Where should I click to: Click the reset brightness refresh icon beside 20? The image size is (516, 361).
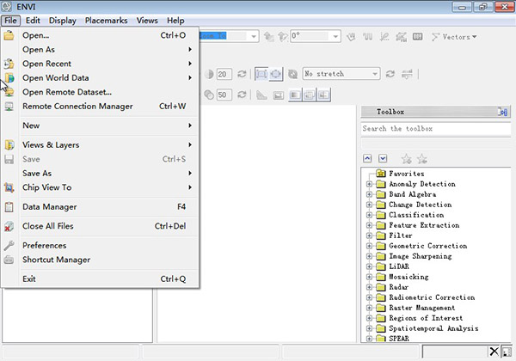[242, 74]
